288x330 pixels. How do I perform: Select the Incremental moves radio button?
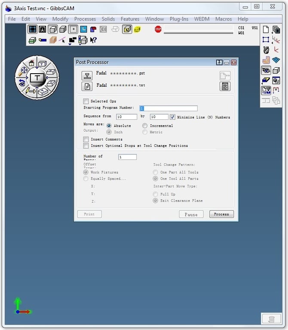(145, 126)
